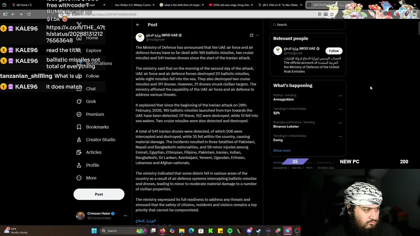Click the white Post button in the sidebar

click(x=99, y=194)
